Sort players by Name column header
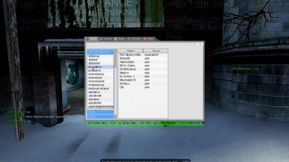The height and width of the screenshot is (162, 289). 131,51
